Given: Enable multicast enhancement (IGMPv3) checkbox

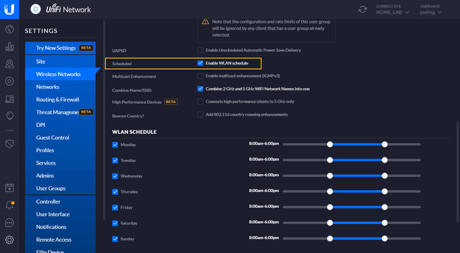Looking at the screenshot, I should [x=201, y=76].
